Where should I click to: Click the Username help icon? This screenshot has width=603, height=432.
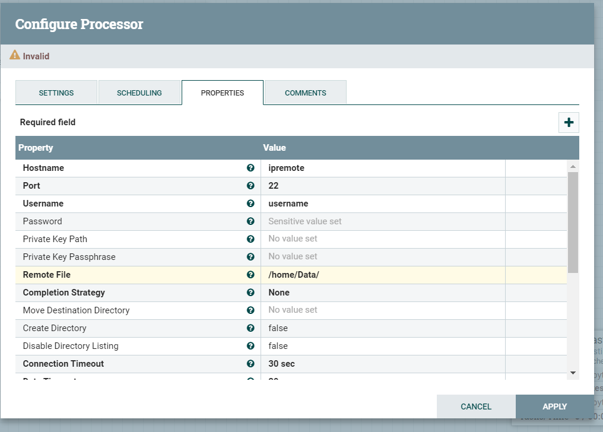tap(250, 204)
